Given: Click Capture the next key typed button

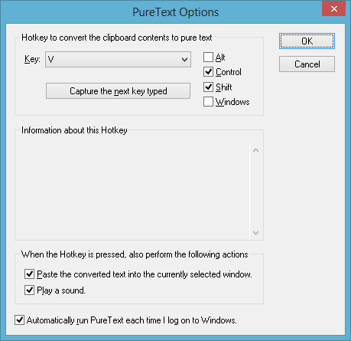Looking at the screenshot, I should [x=118, y=91].
